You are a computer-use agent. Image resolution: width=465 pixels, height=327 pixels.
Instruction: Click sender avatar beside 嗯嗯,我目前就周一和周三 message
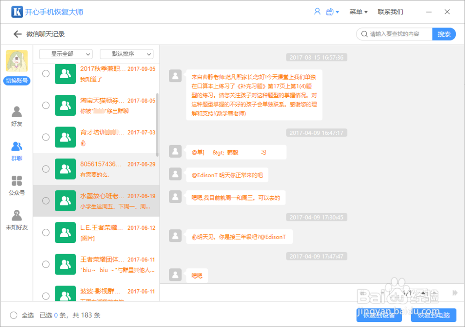pos(175,197)
